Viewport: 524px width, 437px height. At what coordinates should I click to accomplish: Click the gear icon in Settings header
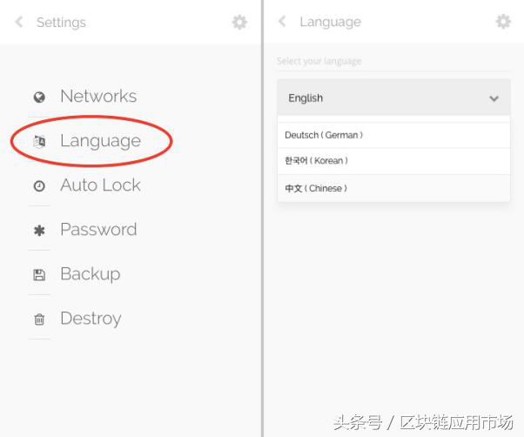pyautogui.click(x=239, y=22)
